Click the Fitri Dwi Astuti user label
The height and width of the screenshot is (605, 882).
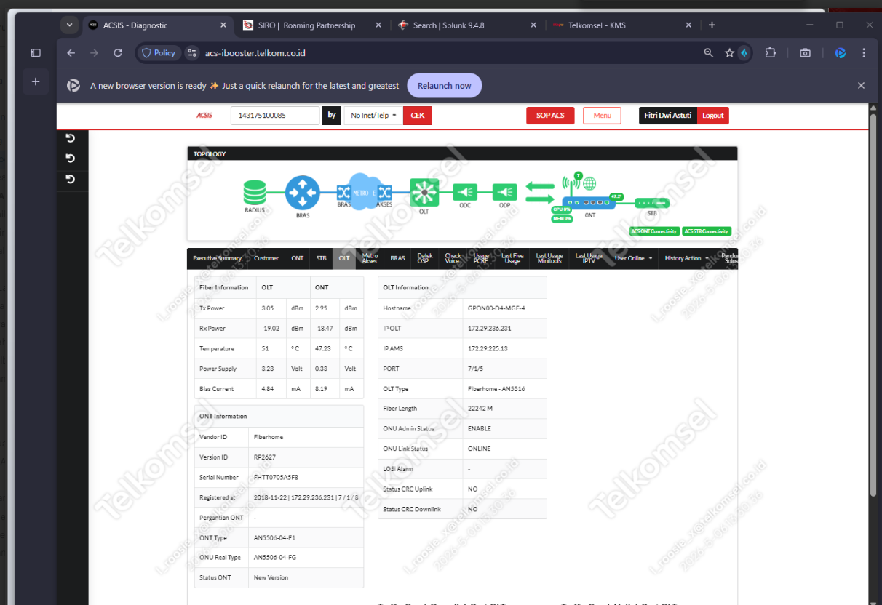click(668, 116)
